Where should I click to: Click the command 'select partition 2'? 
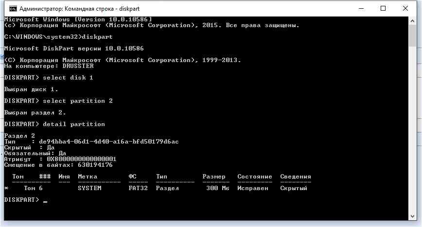click(78, 101)
